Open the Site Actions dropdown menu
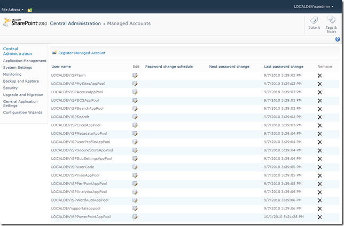 tap(12, 10)
